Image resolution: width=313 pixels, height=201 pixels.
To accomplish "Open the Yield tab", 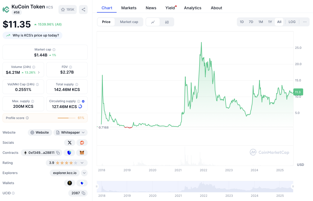I will pos(170,8).
